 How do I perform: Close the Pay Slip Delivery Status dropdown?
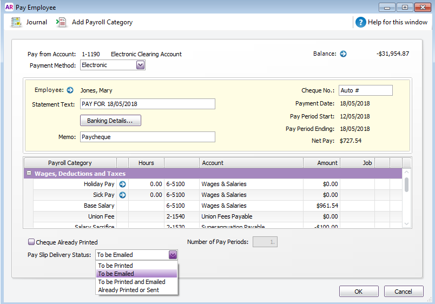pyautogui.click(x=173, y=255)
